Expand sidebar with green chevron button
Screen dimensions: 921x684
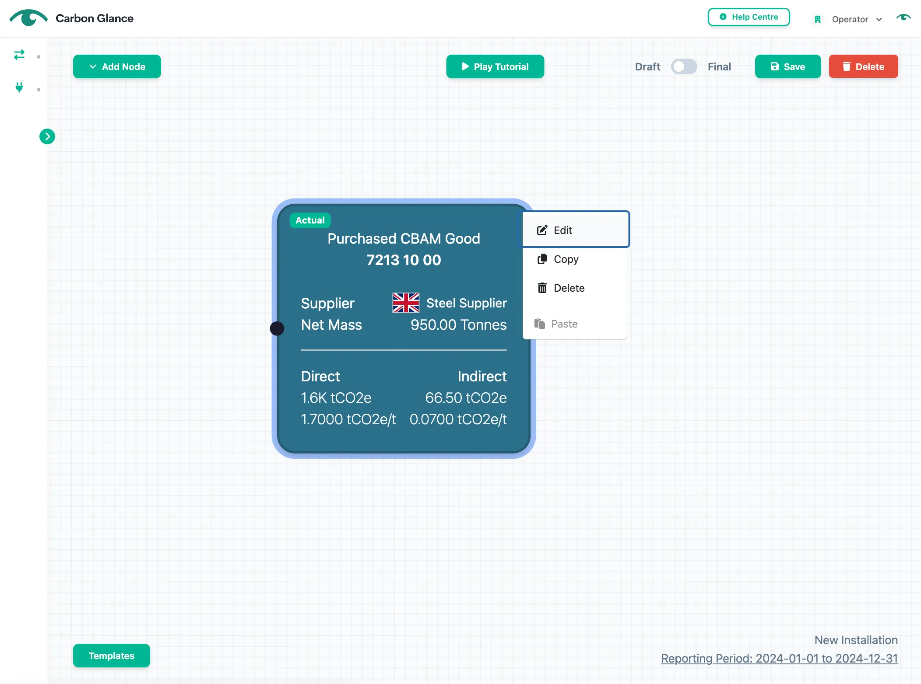pos(47,136)
